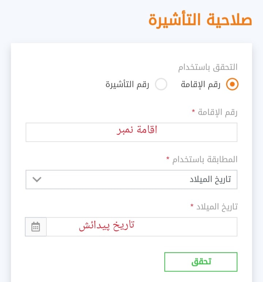Click the المطابقة باستخدام field label

point(205,160)
